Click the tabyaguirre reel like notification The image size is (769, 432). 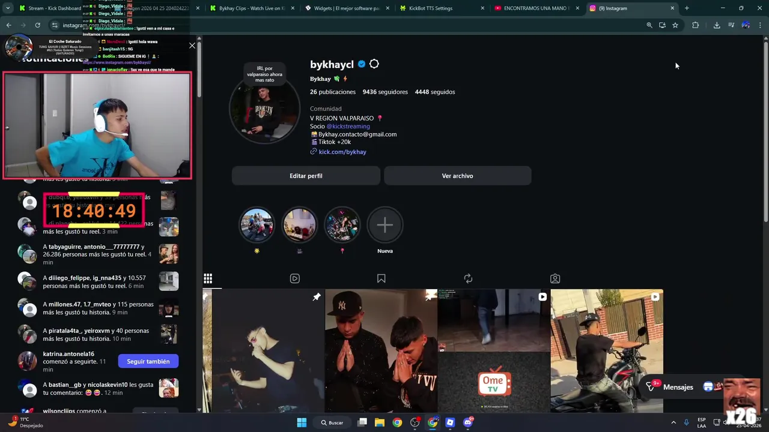click(x=97, y=254)
